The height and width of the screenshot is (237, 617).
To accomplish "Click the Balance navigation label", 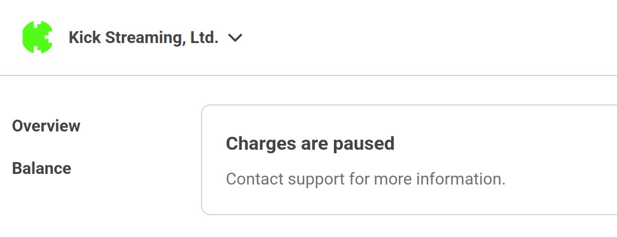I will [x=41, y=168].
